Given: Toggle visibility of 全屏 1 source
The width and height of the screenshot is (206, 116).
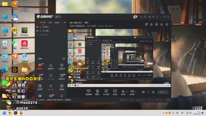Looking at the screenshot, I should coord(37,31).
